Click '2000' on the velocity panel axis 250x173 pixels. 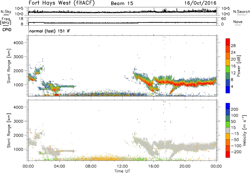tap(18, 135)
